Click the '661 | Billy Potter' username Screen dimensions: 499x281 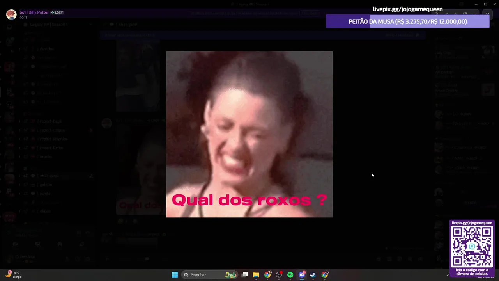click(34, 12)
